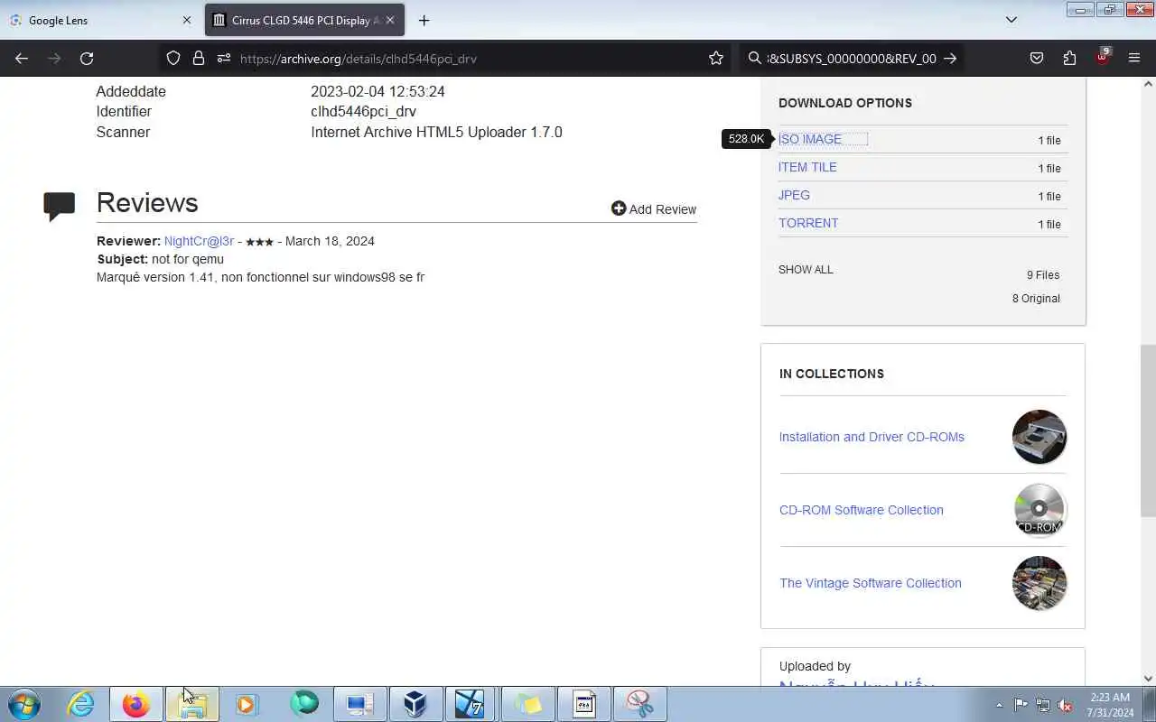Open the network status tray icon

coord(1043,705)
